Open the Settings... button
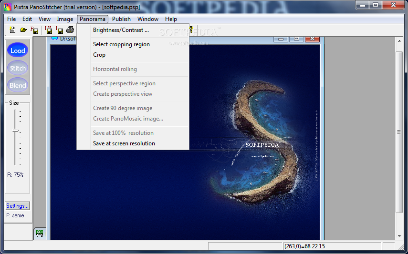Viewport: 408px width, 254px height. click(18, 206)
